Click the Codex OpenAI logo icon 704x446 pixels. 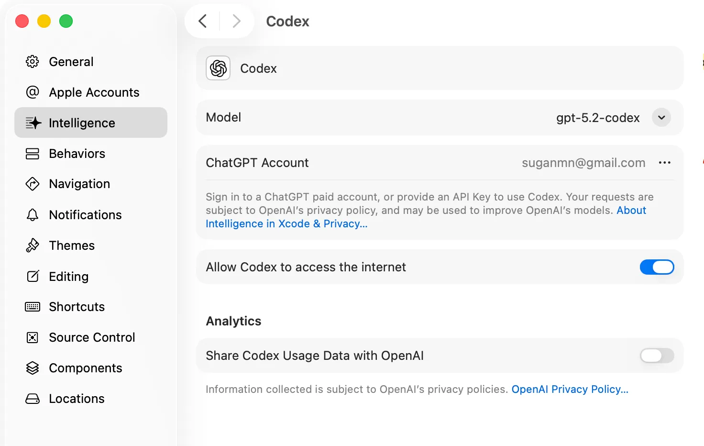point(218,68)
